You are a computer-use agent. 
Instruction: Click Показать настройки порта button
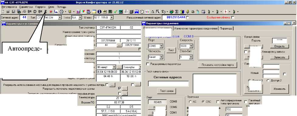(x=217, y=65)
